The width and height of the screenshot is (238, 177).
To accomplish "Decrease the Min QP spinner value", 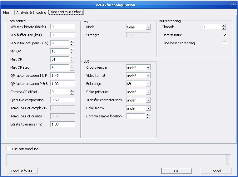I will (72, 53).
